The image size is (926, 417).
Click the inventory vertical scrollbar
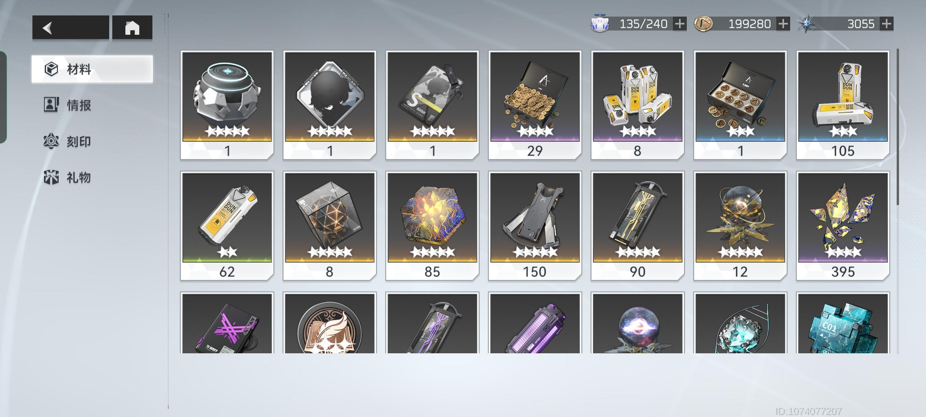[x=898, y=127]
